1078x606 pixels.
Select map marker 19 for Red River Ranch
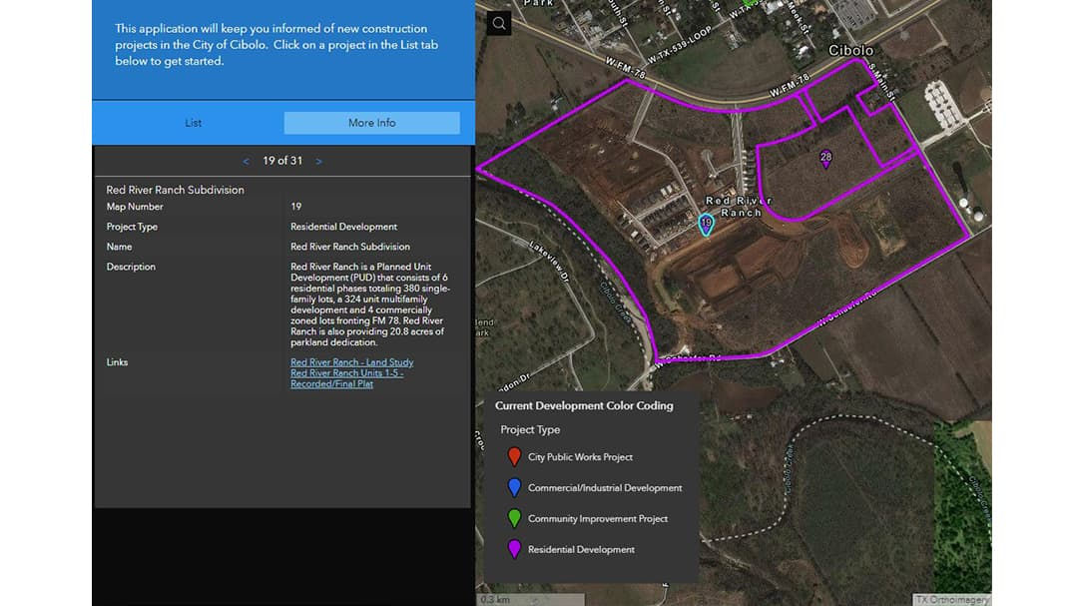coord(707,224)
